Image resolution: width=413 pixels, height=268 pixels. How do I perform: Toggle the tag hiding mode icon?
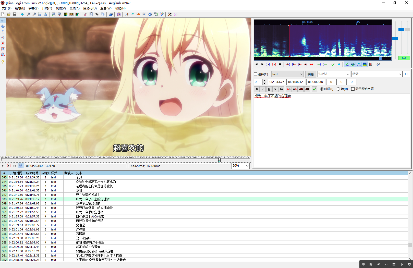(176, 14)
